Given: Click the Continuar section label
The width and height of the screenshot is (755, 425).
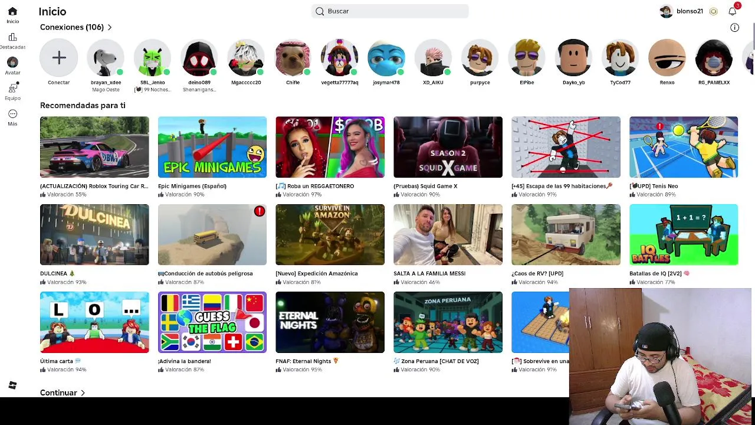Looking at the screenshot, I should [58, 393].
